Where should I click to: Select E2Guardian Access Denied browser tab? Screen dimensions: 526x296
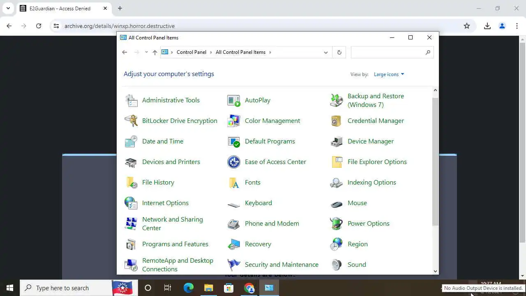[64, 8]
